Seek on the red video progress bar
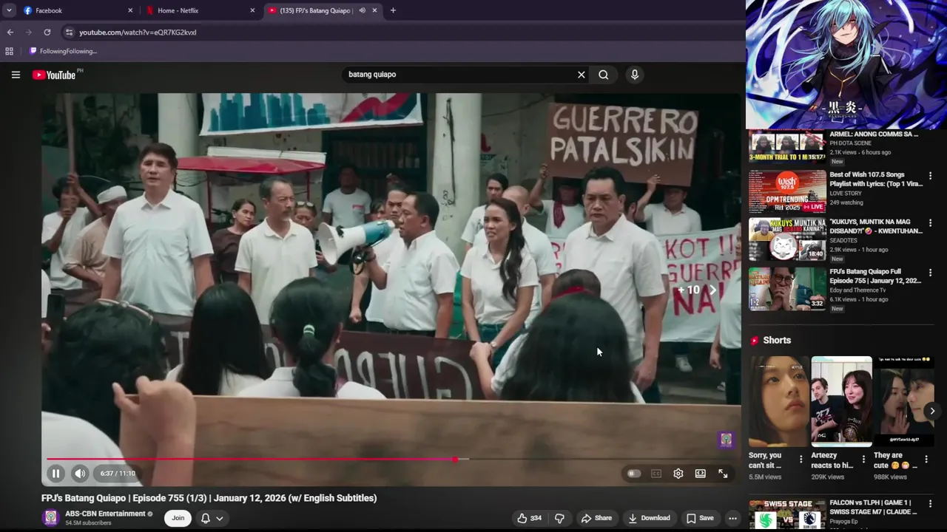Screen dimensions: 947x532 tap(252, 460)
